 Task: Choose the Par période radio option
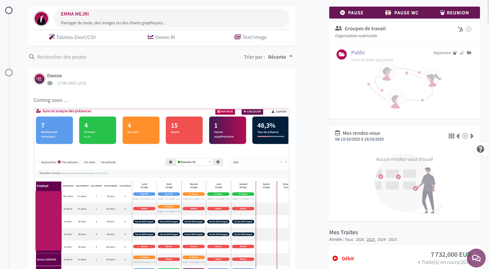98,162
